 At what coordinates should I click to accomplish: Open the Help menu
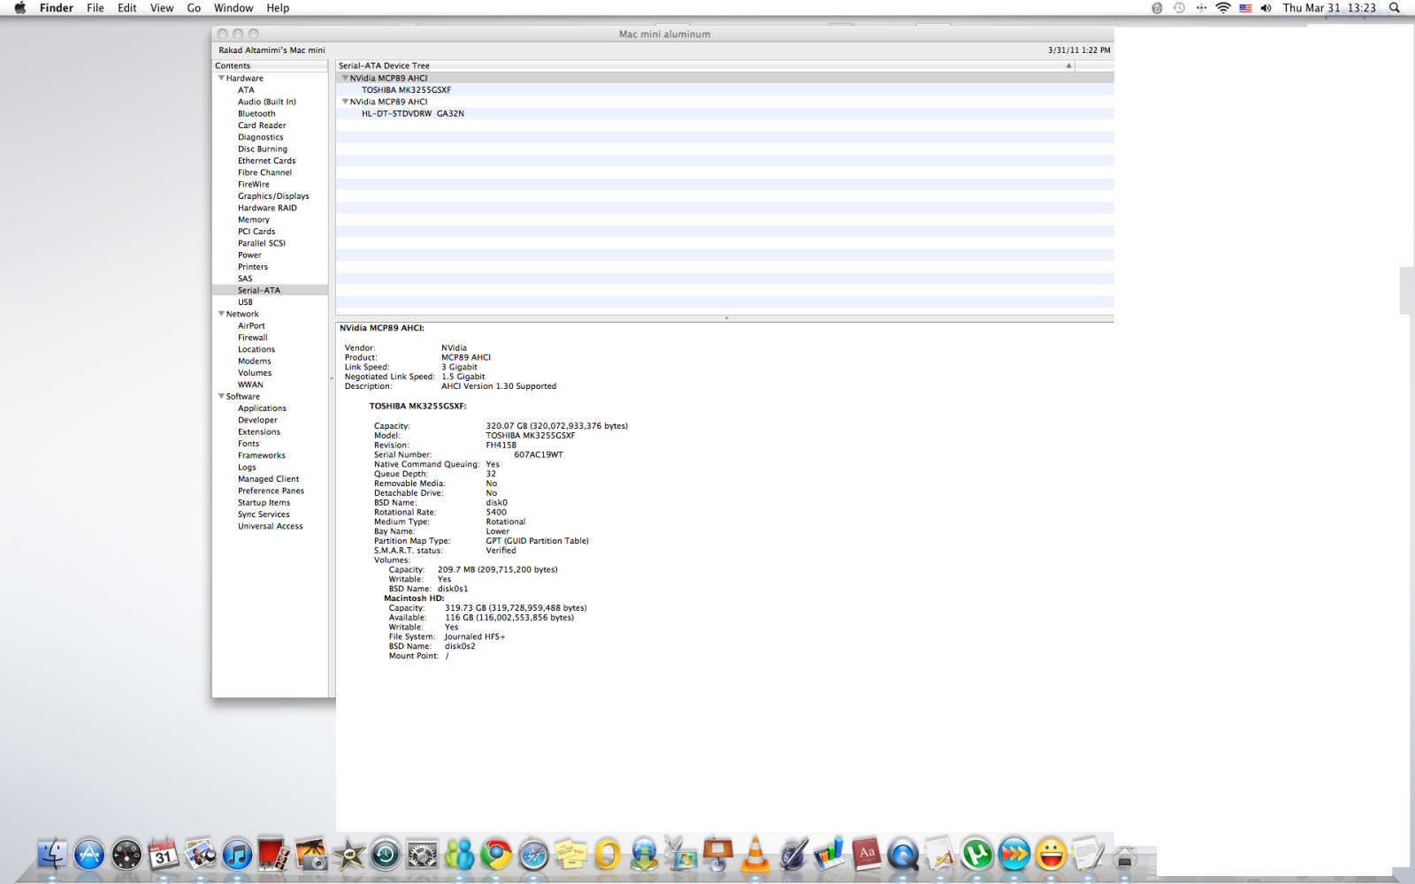click(x=278, y=8)
